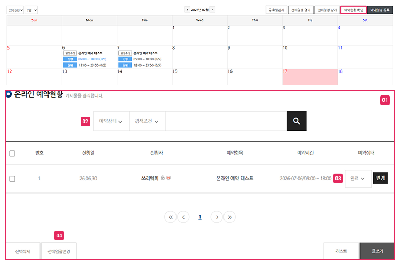Image resolution: width=400 pixels, height=265 pixels.
Task: Open July 6 slot 09:00 ~ 18:00 (1/5)
Action: (92, 59)
